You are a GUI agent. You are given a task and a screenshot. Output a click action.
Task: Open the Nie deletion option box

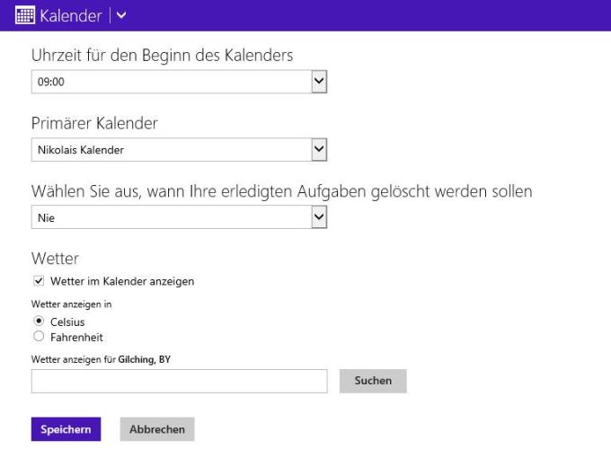point(179,217)
